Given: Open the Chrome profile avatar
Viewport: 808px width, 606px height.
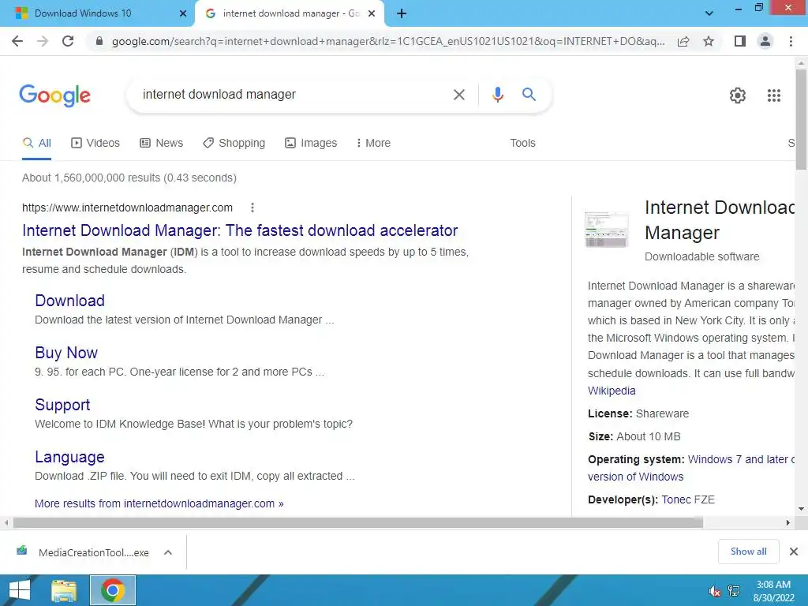Looking at the screenshot, I should (x=765, y=41).
